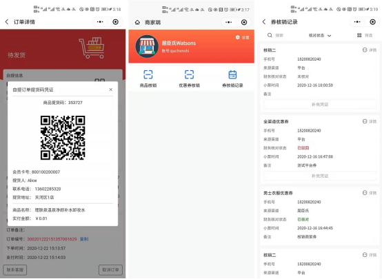
Task: Open the 优惠券核销 scan icon
Action: tap(189, 74)
